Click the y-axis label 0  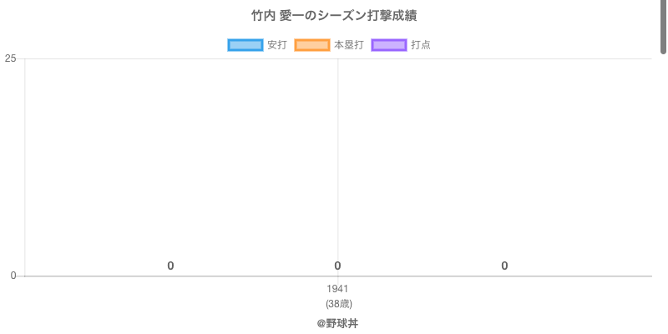click(13, 276)
